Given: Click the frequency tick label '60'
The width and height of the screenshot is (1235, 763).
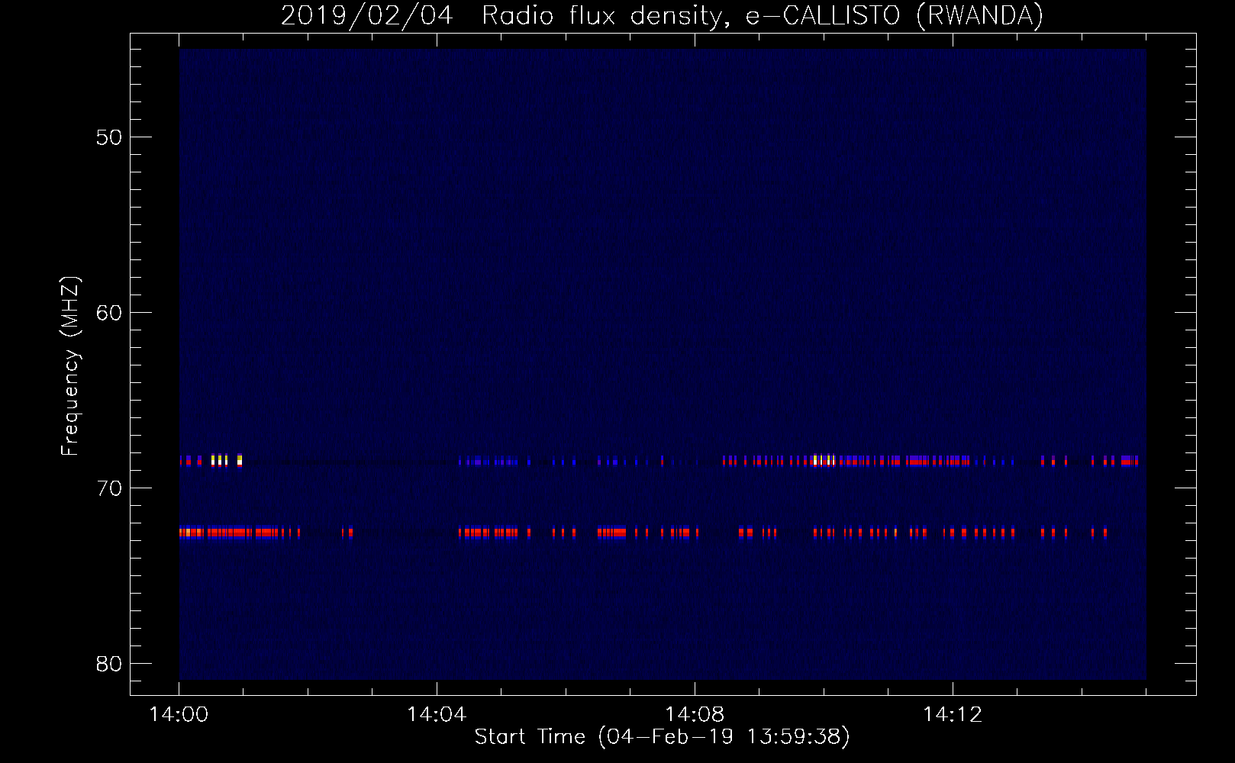Looking at the screenshot, I should coord(109,313).
